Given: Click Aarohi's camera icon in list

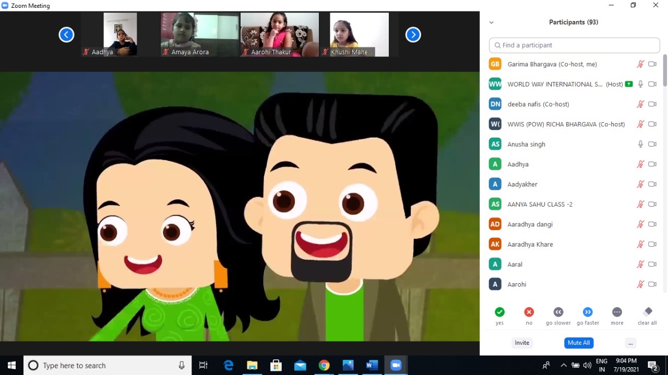Looking at the screenshot, I should click(x=652, y=284).
